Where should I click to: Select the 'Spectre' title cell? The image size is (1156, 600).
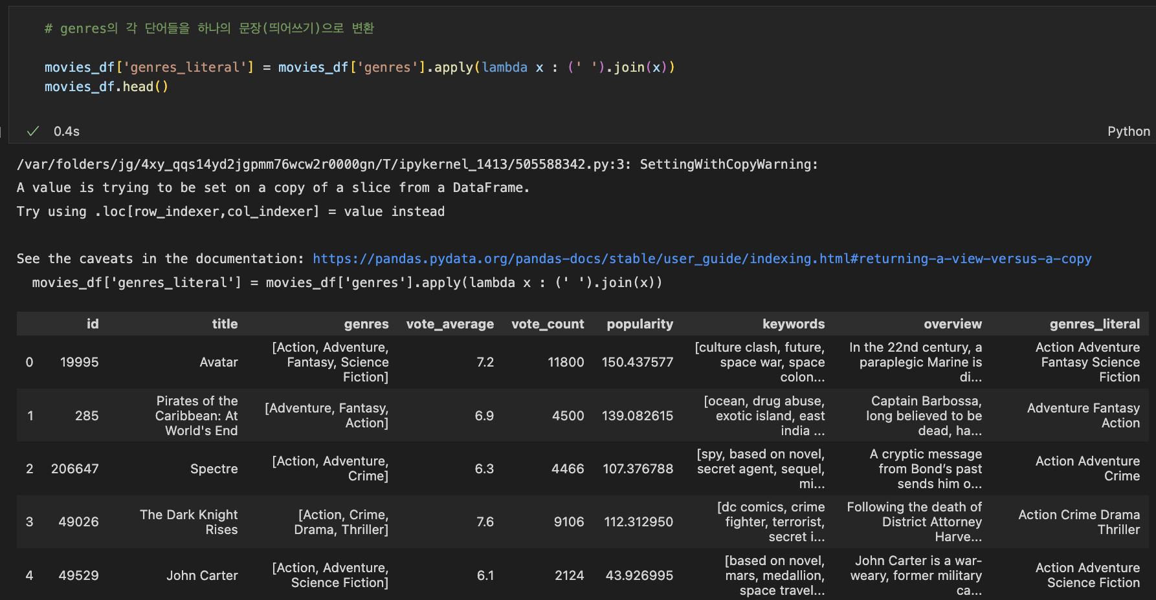[214, 469]
